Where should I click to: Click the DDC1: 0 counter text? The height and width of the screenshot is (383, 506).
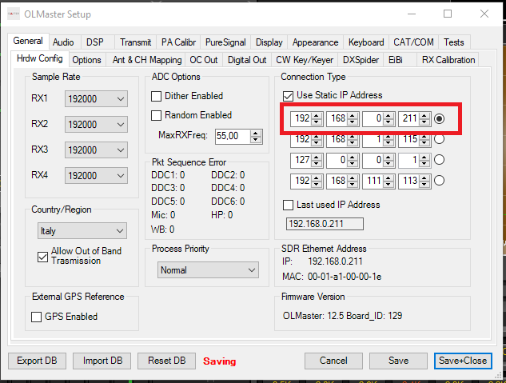pyautogui.click(x=168, y=175)
